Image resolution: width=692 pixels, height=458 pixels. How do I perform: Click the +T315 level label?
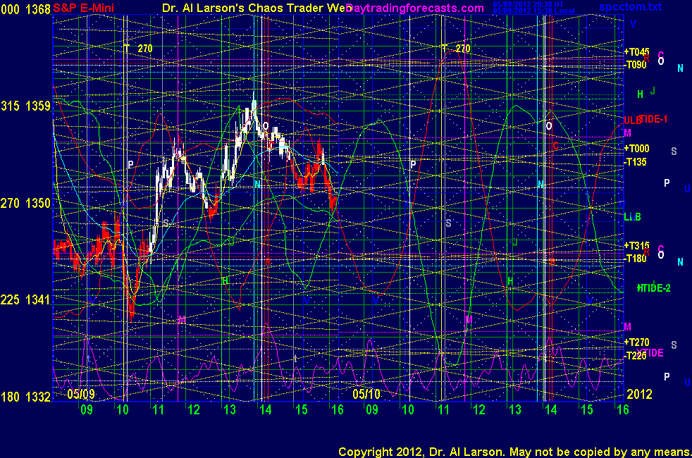pyautogui.click(x=636, y=245)
